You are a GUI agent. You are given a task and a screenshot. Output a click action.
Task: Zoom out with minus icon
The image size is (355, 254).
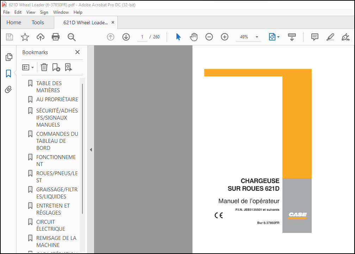209,37
